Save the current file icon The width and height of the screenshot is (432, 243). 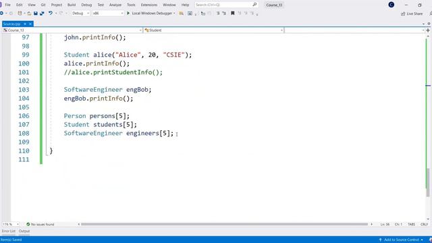[36, 13]
